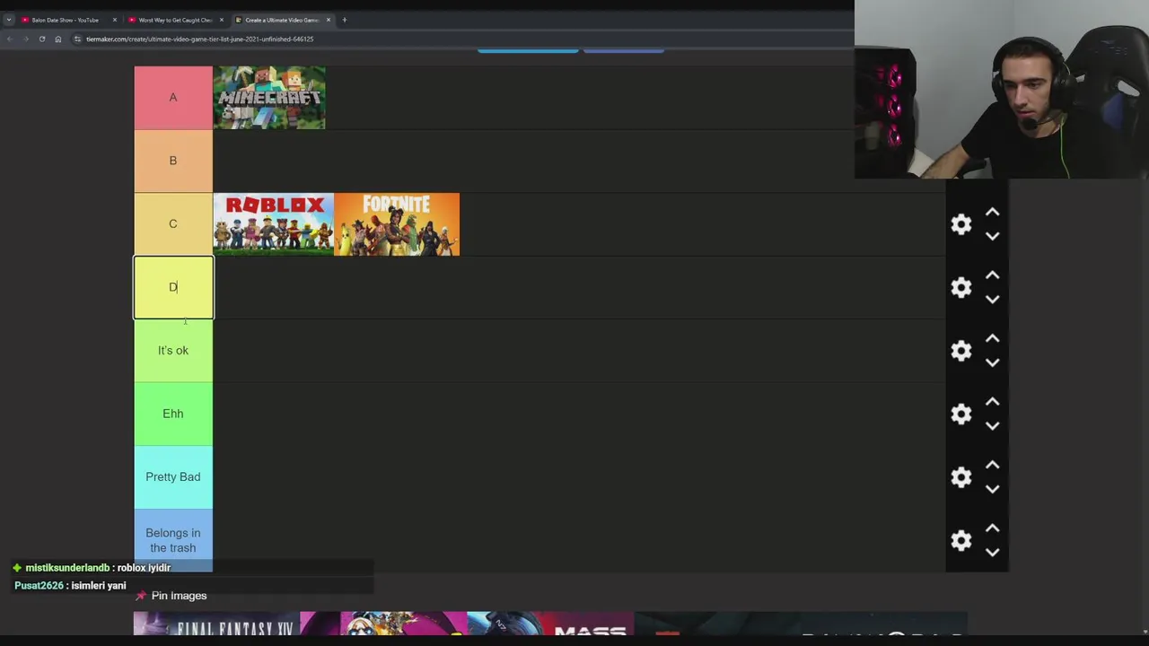Edit the It's ok tier label

coord(173,351)
